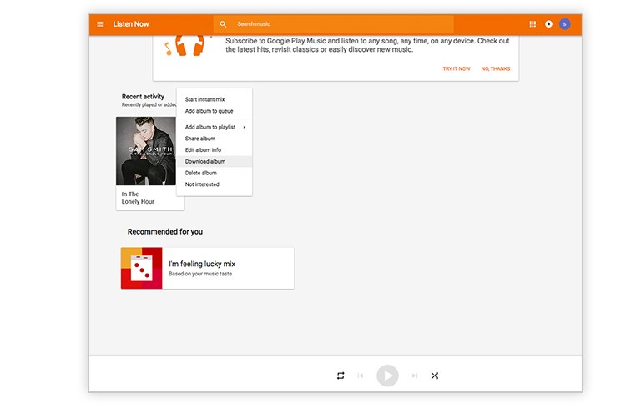
Task: Toggle repeat mode in the player
Action: pyautogui.click(x=341, y=376)
